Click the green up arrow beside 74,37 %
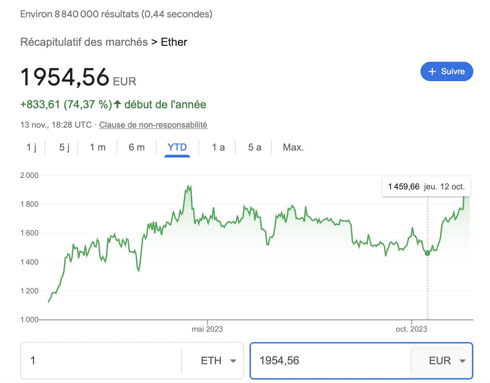This screenshot has height=383, width=490. 117,104
